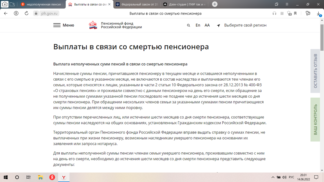Open the Protect shield panel in the toolbar
Image resolution: width=324 pixels, height=182 pixels.
tap(289, 13)
